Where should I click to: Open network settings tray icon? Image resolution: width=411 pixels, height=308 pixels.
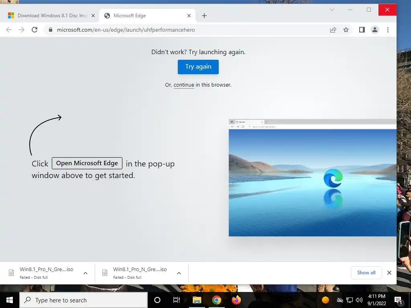pyautogui.click(x=350, y=300)
